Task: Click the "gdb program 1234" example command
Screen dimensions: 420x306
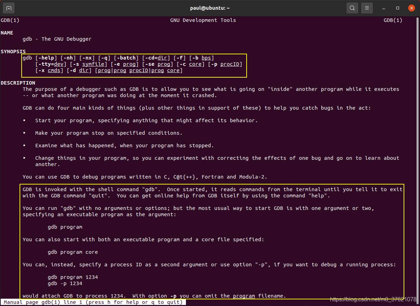Action: (73, 277)
